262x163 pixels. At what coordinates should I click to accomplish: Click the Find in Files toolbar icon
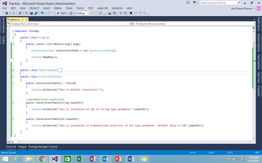[x=101, y=13]
